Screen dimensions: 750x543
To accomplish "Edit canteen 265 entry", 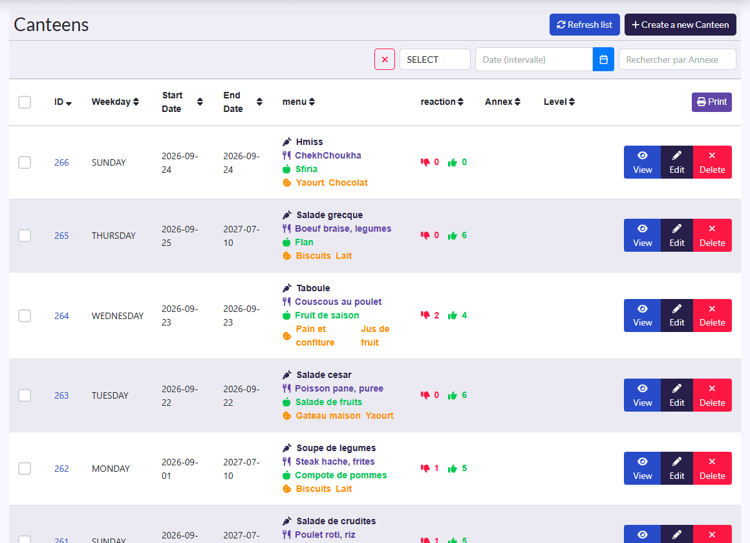I will pos(677,236).
